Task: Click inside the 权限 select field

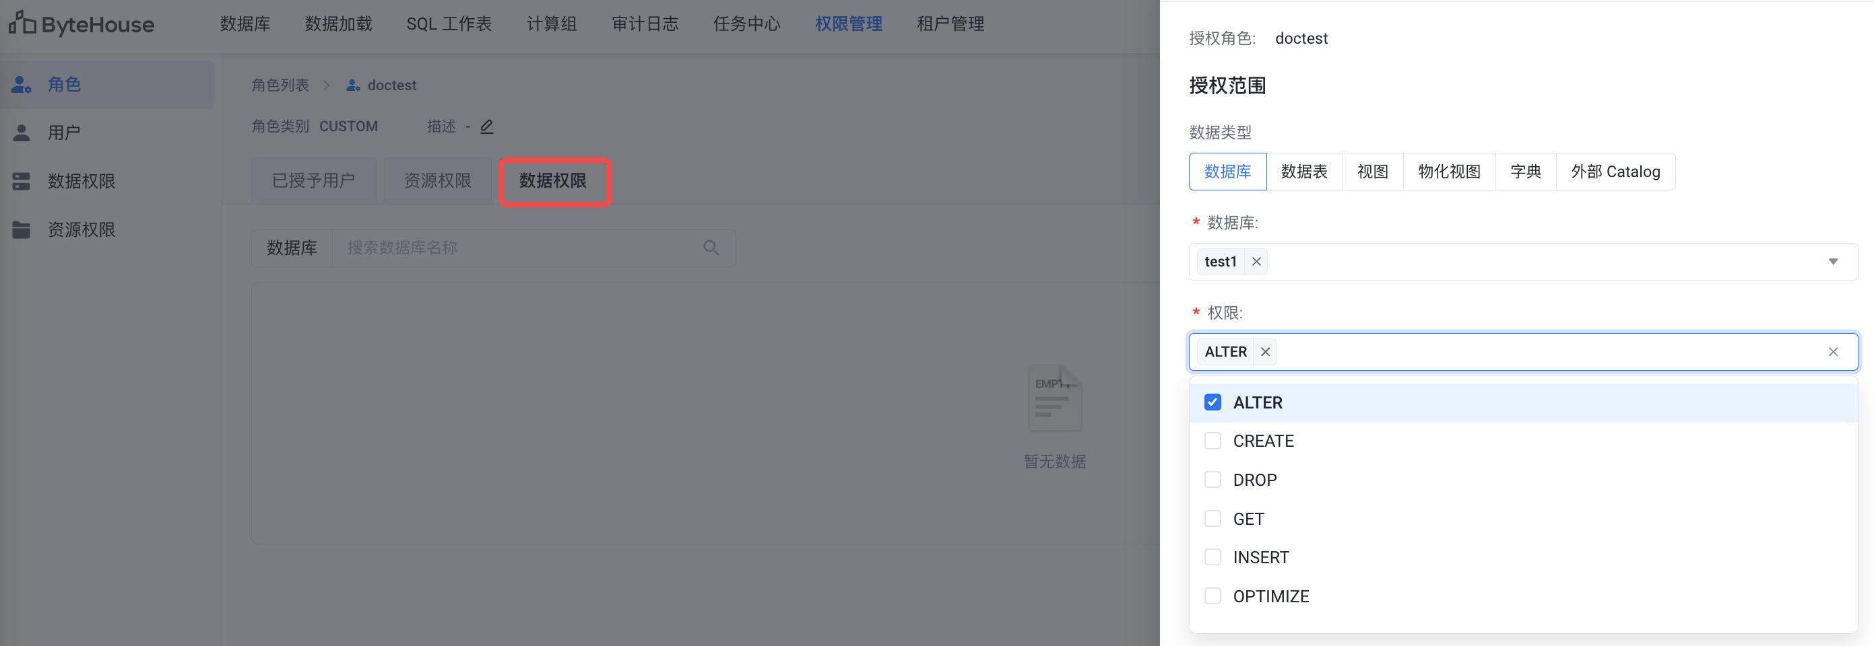Action: (1523, 352)
